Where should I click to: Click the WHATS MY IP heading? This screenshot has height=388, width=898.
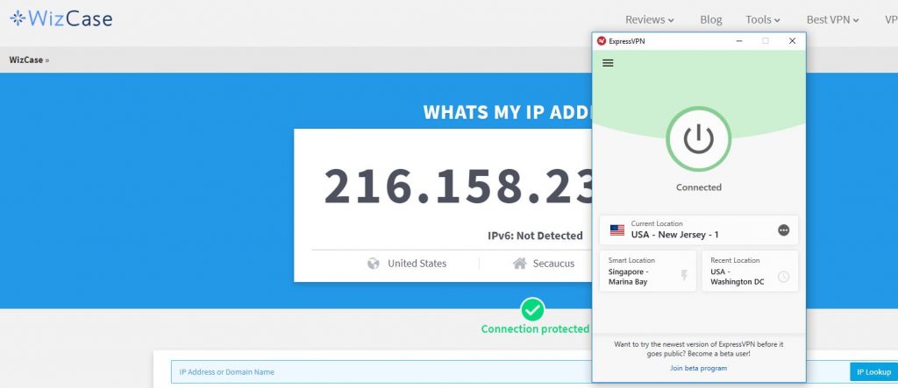point(507,112)
